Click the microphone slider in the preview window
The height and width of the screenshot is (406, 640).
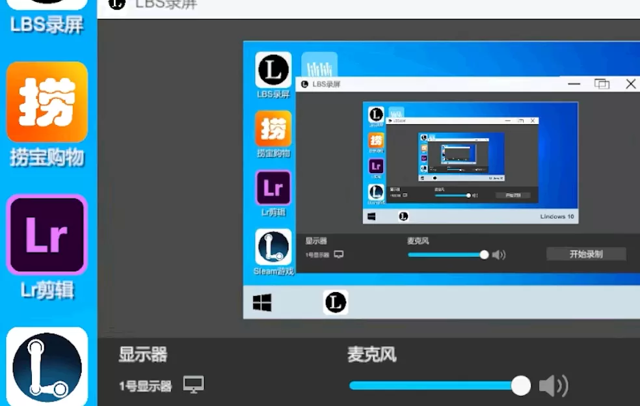pyautogui.click(x=447, y=255)
